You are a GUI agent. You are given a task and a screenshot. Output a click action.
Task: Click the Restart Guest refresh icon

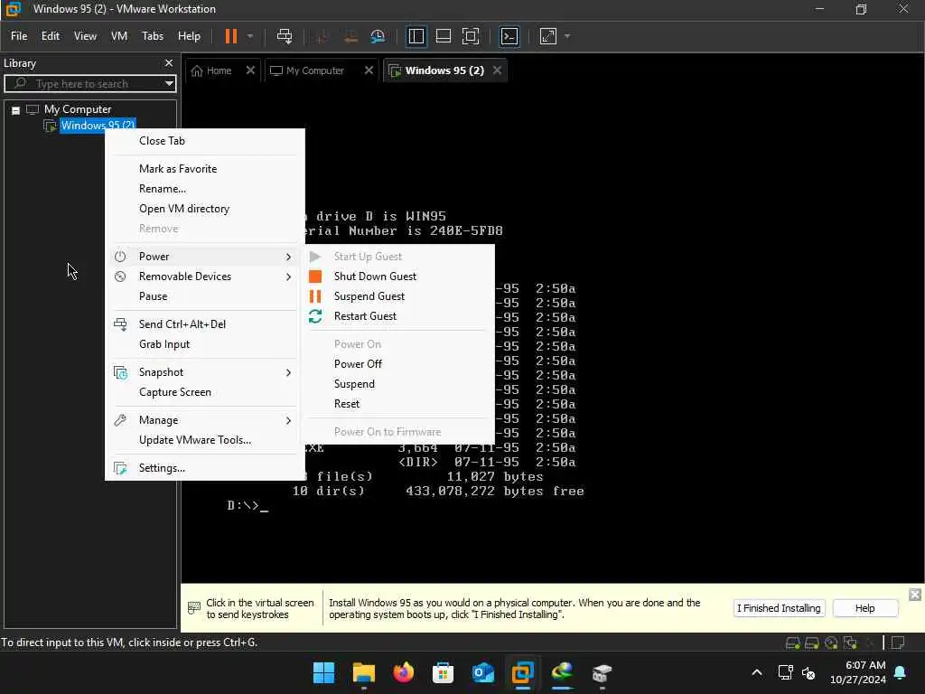coord(315,316)
